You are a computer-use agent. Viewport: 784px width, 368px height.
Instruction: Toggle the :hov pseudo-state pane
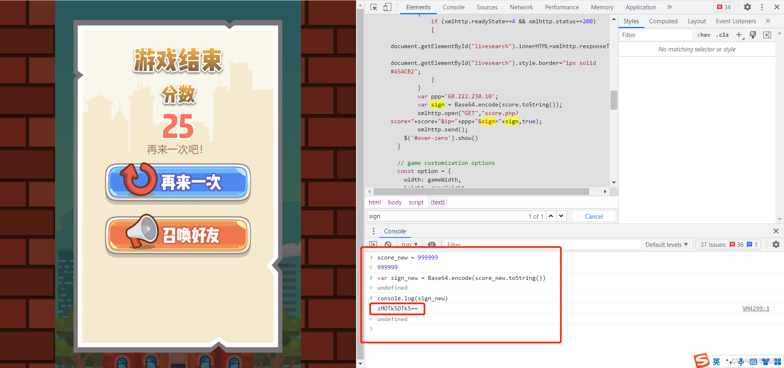coord(704,35)
